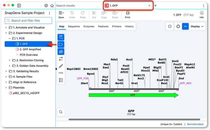Collapse the sidebar panel icon
The image size is (210, 130).
19,6
